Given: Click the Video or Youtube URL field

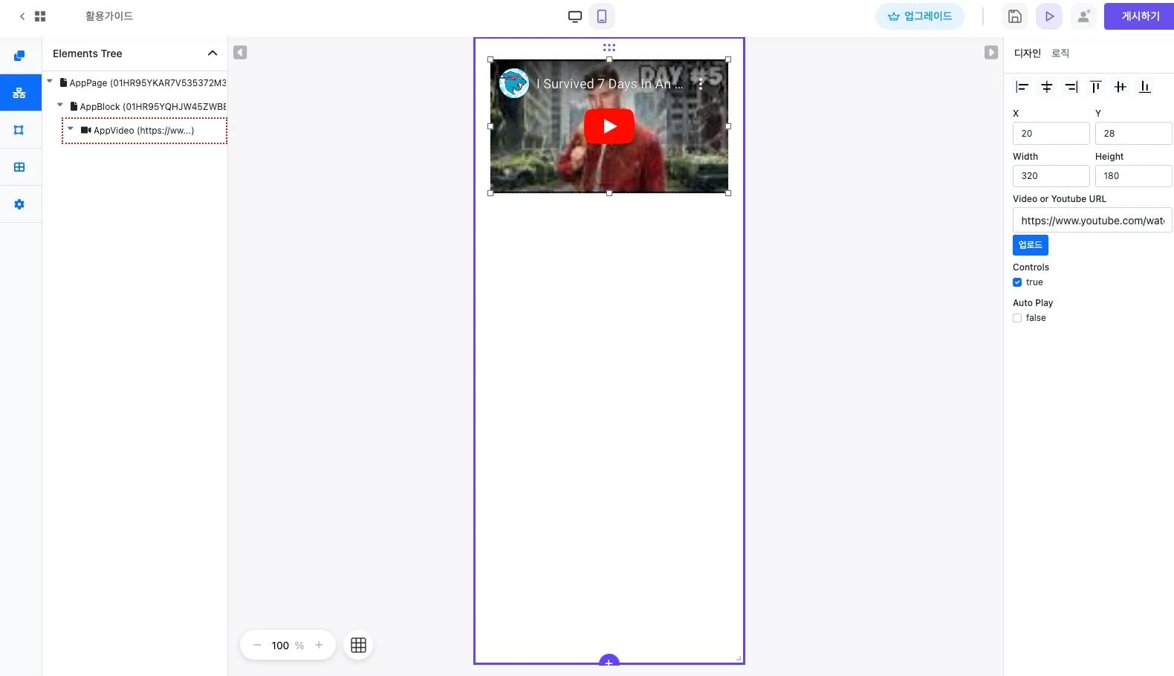Looking at the screenshot, I should pyautogui.click(x=1092, y=221).
